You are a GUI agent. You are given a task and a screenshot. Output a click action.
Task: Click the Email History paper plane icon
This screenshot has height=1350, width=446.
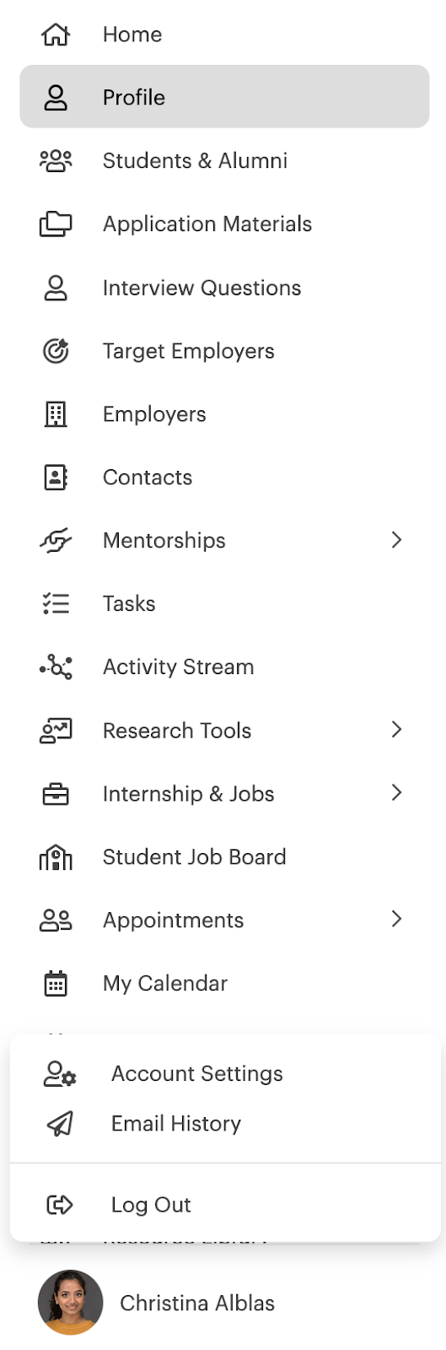coord(59,1124)
